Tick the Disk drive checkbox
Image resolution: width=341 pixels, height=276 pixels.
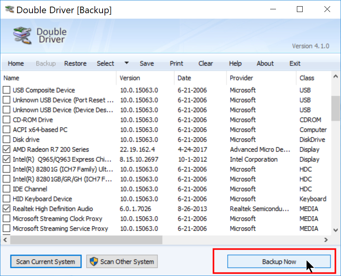7,139
